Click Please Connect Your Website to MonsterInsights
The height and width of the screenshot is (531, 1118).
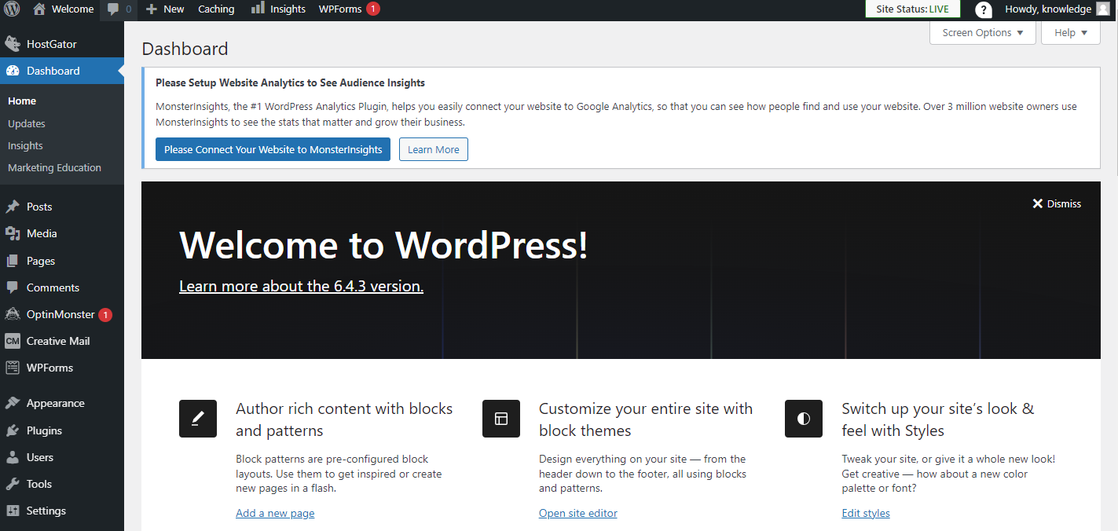(x=273, y=148)
